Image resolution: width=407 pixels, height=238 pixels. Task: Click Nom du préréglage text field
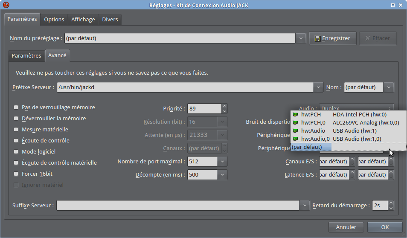180,38
